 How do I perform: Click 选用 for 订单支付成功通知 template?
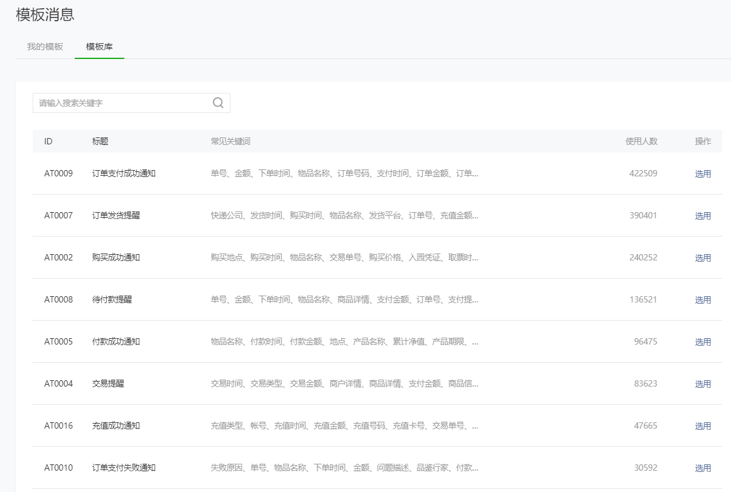703,174
